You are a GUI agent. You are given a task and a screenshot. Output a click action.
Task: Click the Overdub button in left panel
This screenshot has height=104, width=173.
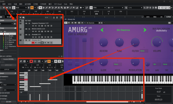(x=8, y=59)
